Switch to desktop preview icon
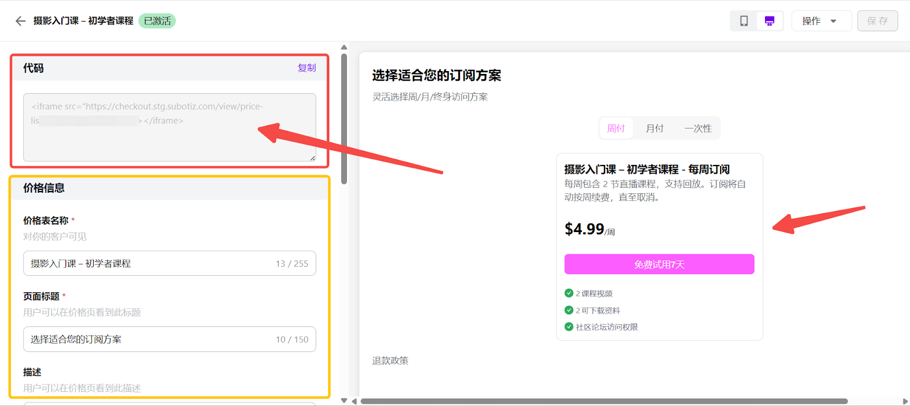This screenshot has width=910, height=406. pyautogui.click(x=770, y=21)
